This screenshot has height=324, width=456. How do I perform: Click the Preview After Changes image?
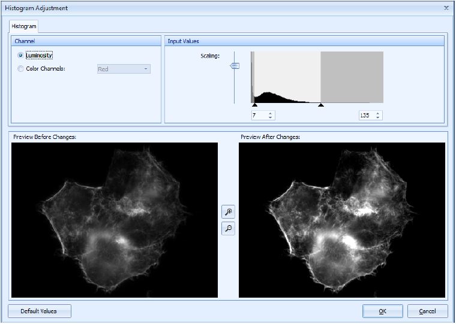click(342, 220)
